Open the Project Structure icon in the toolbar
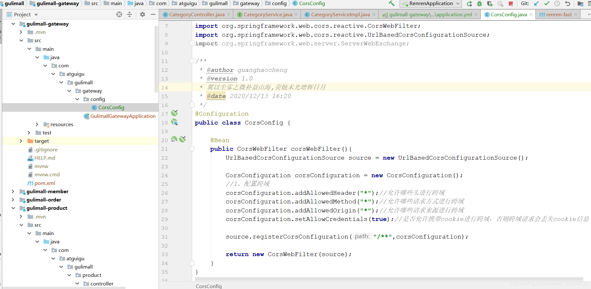This screenshot has height=289, width=591. point(580,4)
